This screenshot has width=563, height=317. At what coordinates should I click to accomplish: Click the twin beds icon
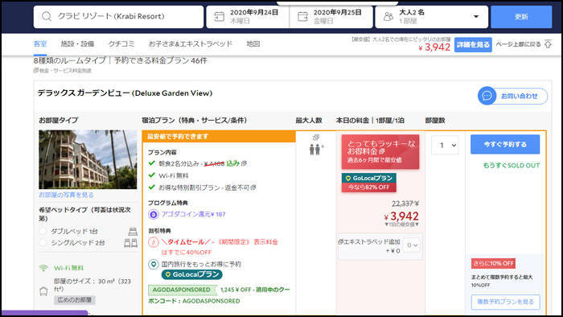click(130, 243)
